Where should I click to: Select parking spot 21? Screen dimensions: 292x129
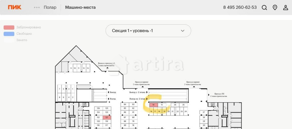[173, 111]
